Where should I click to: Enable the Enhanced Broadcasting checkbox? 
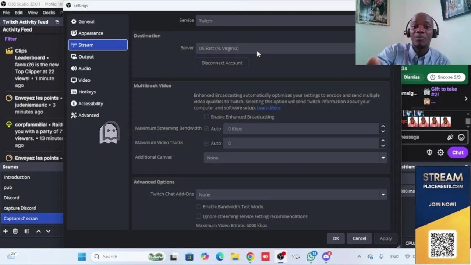[206, 117]
